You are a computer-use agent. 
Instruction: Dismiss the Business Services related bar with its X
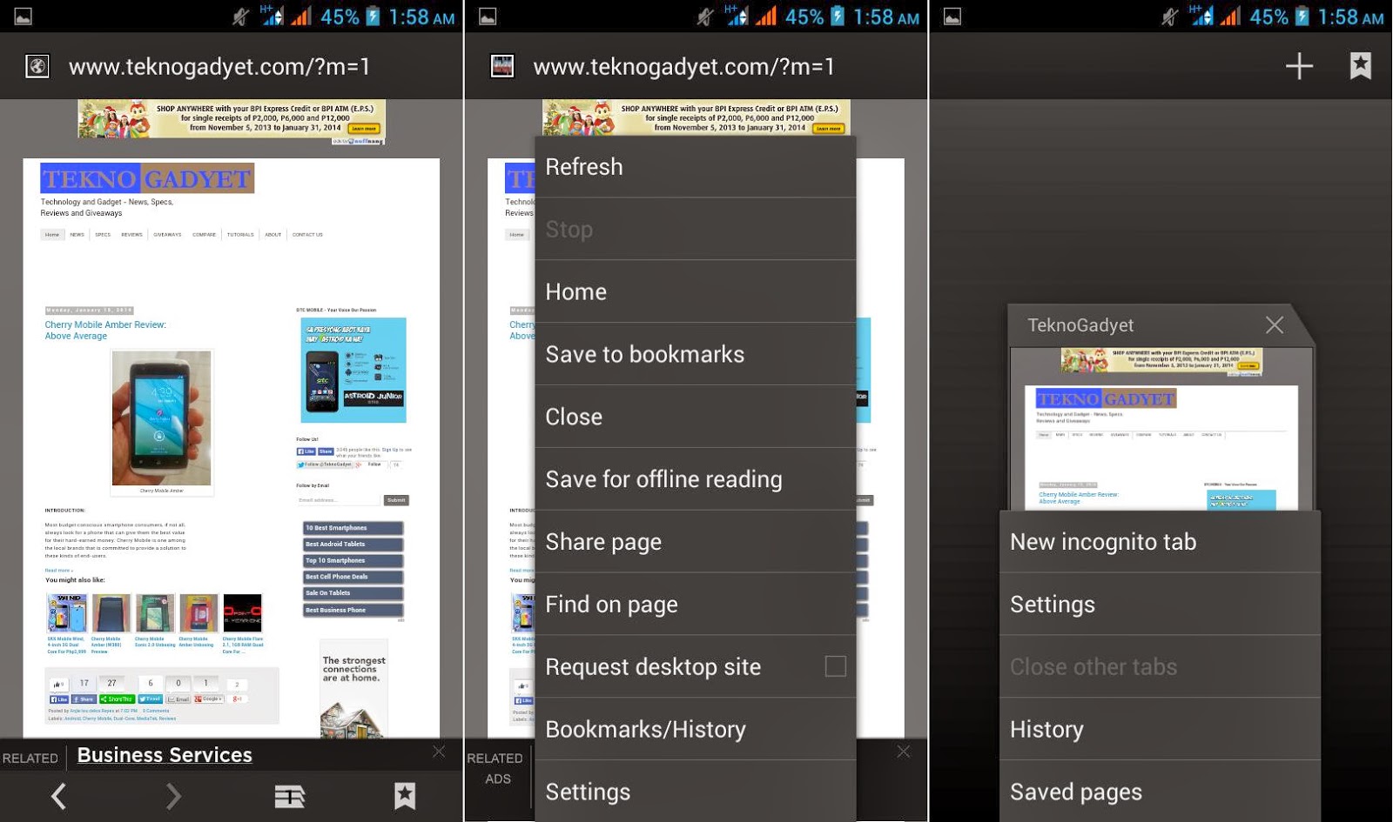(x=439, y=751)
